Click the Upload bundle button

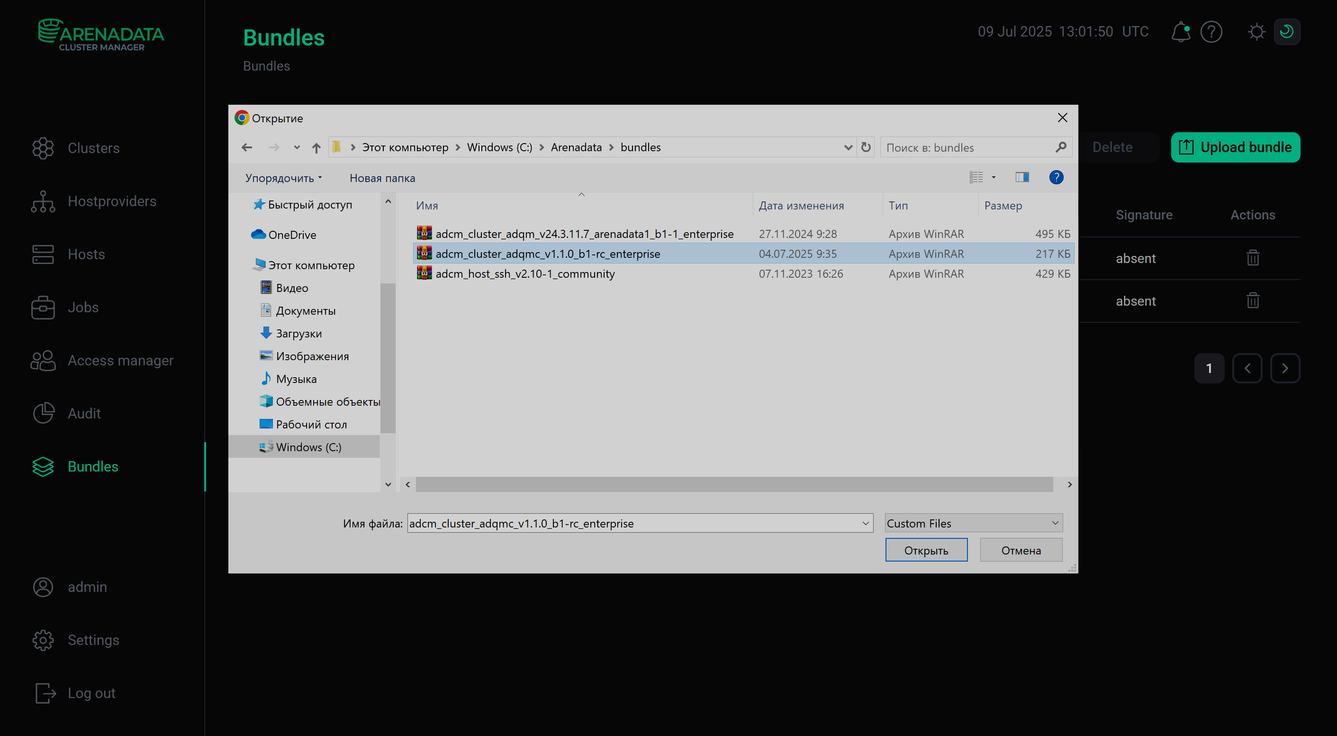click(1235, 147)
